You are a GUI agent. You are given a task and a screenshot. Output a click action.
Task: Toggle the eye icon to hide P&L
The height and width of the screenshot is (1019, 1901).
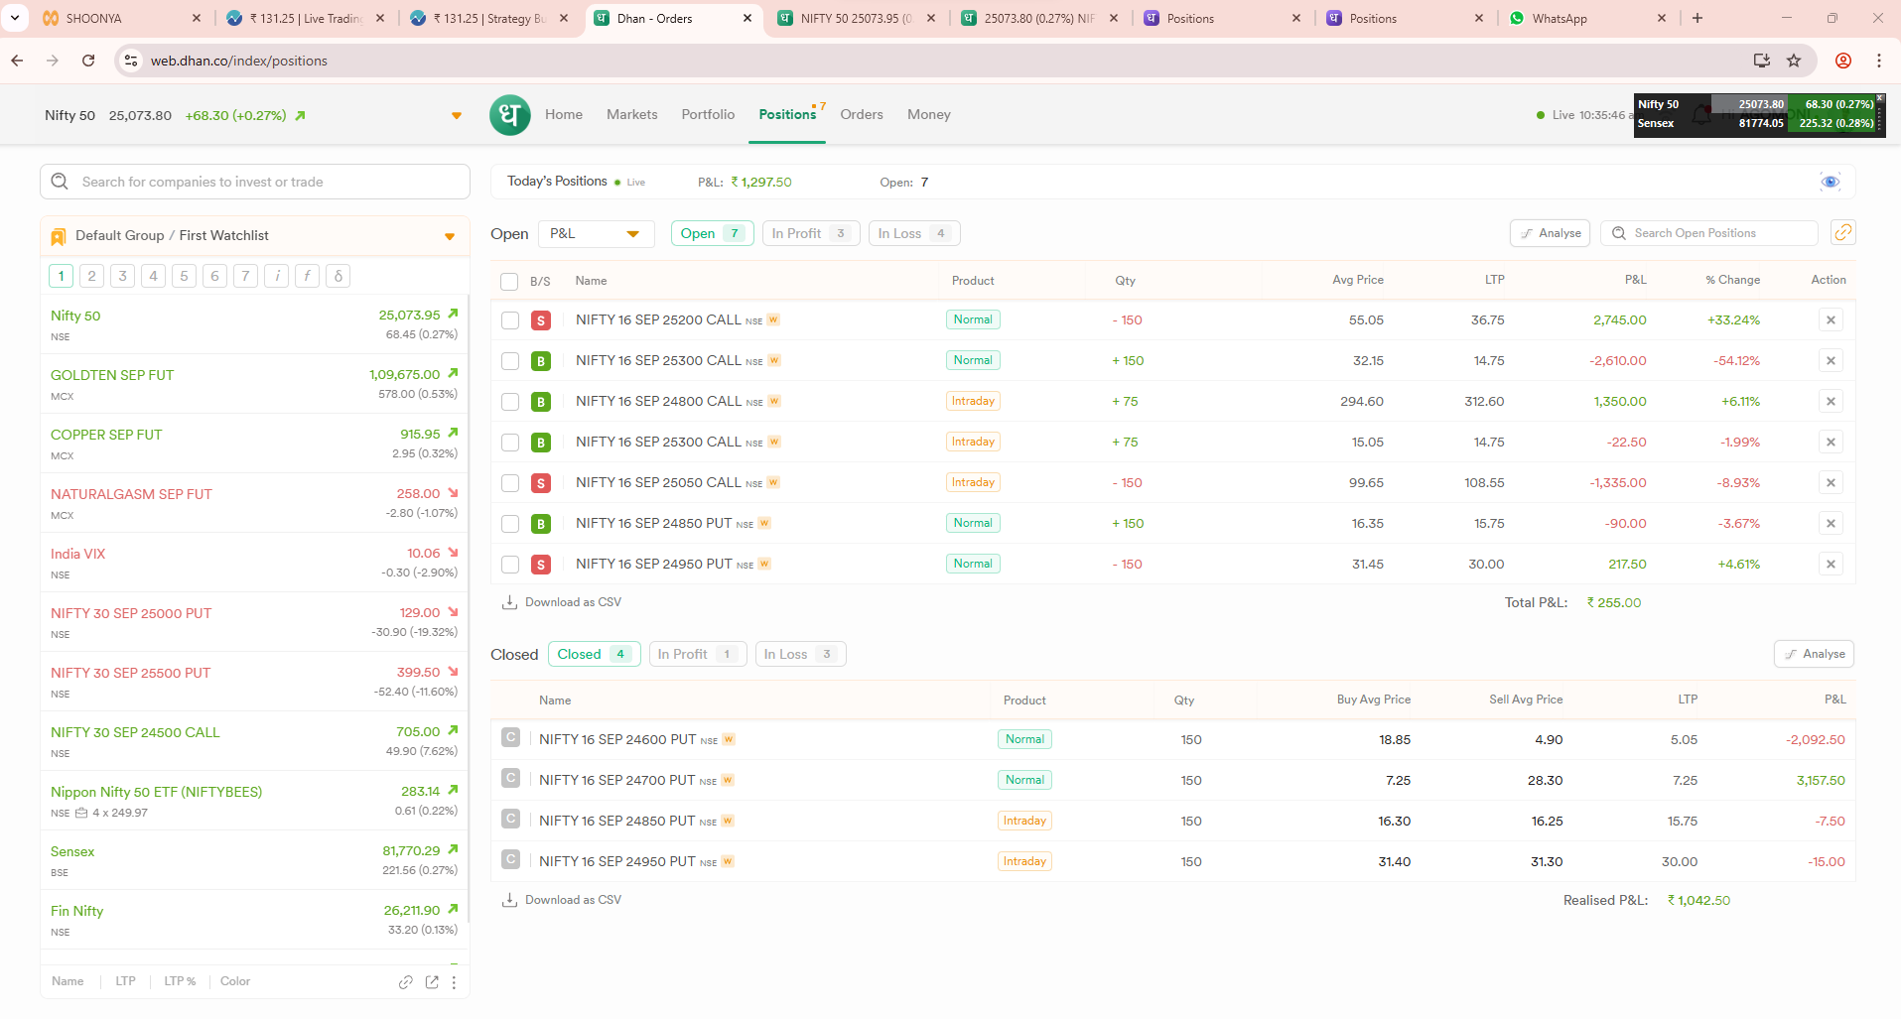(x=1830, y=182)
